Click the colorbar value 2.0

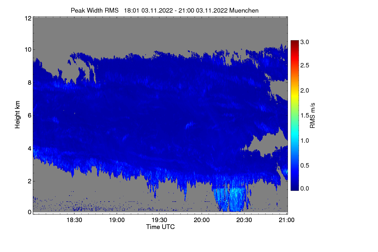pos(304,90)
